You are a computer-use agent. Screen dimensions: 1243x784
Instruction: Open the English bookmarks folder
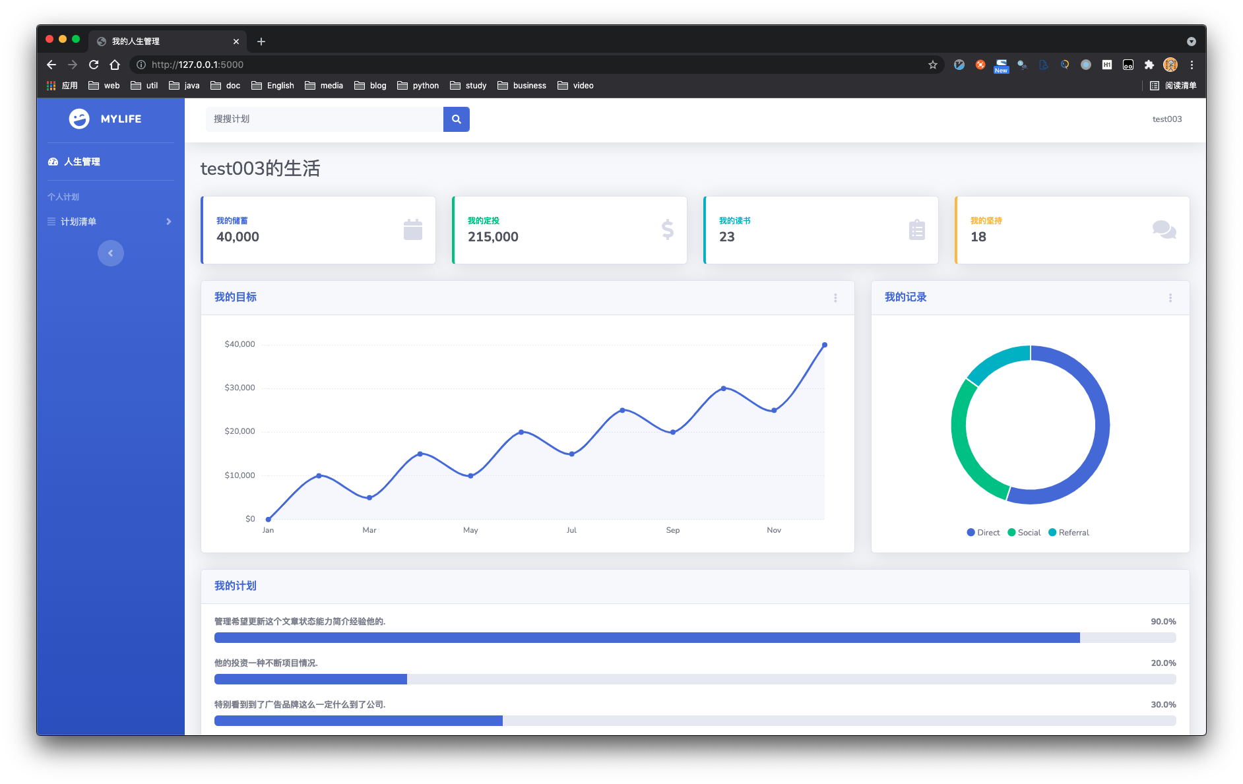[272, 86]
